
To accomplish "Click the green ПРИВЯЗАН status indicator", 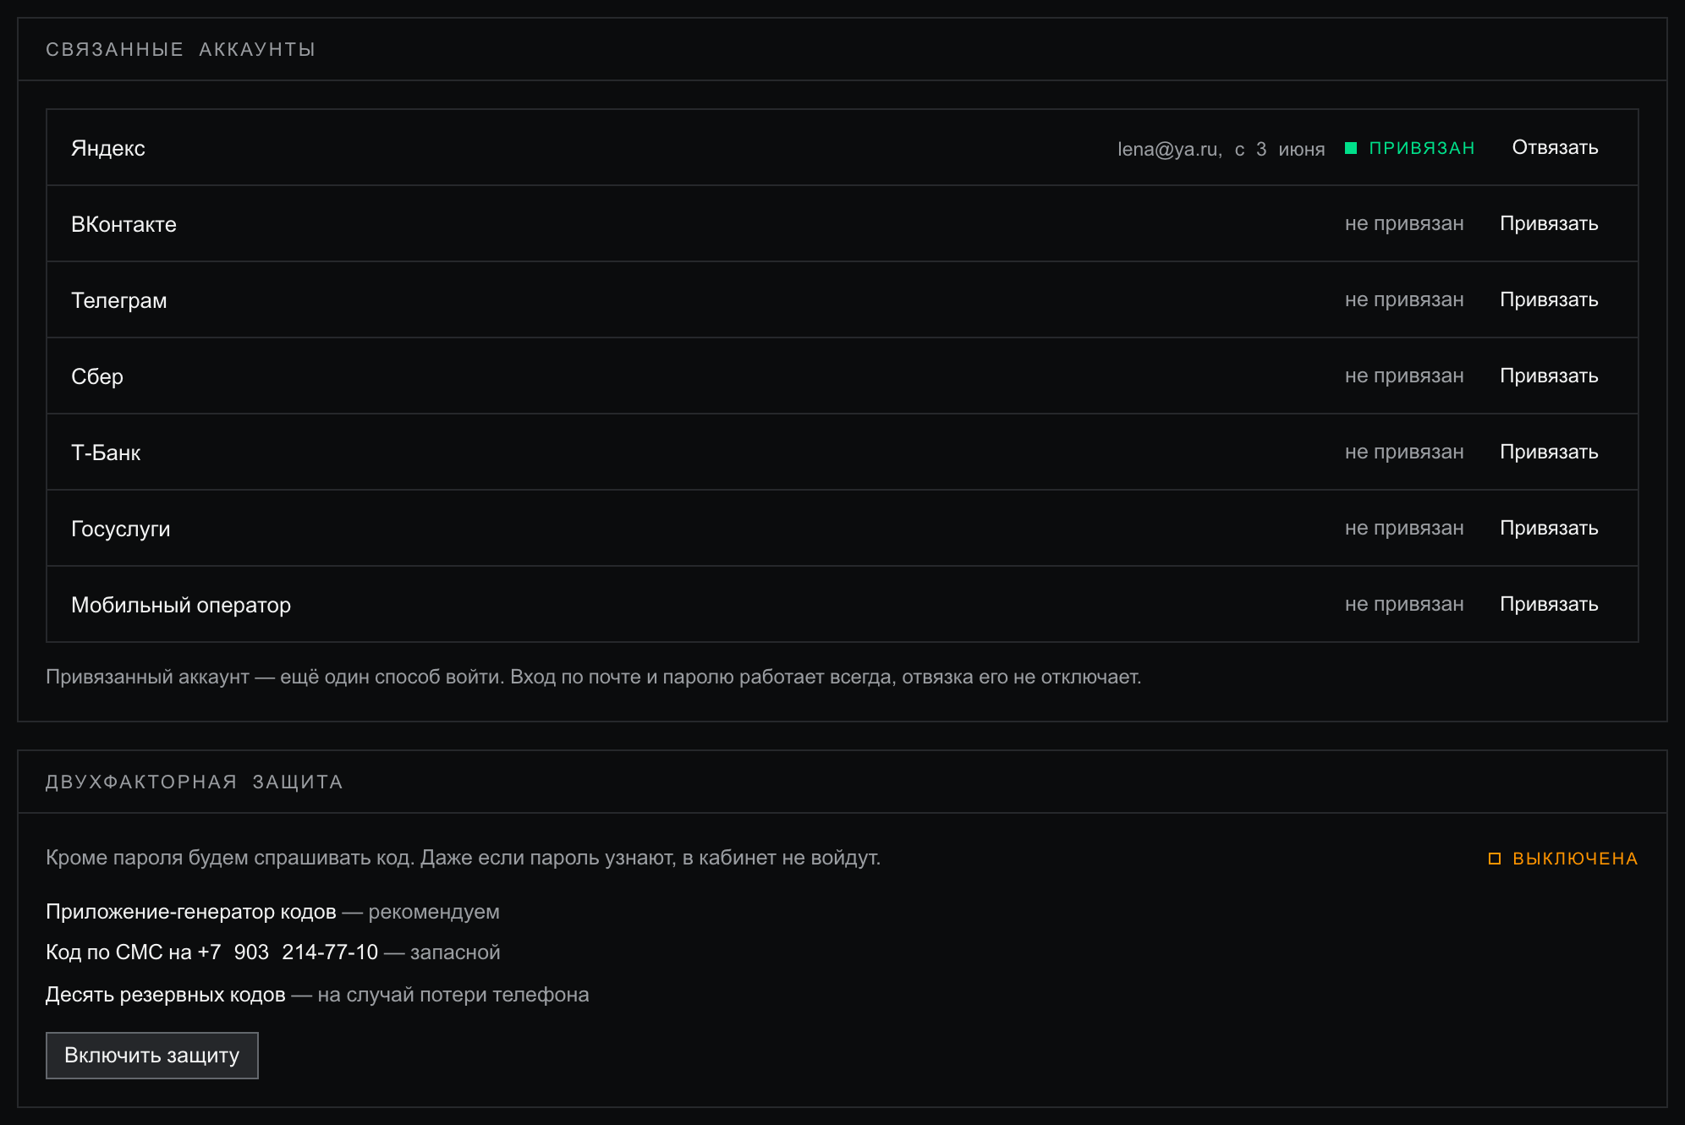I will 1410,148.
